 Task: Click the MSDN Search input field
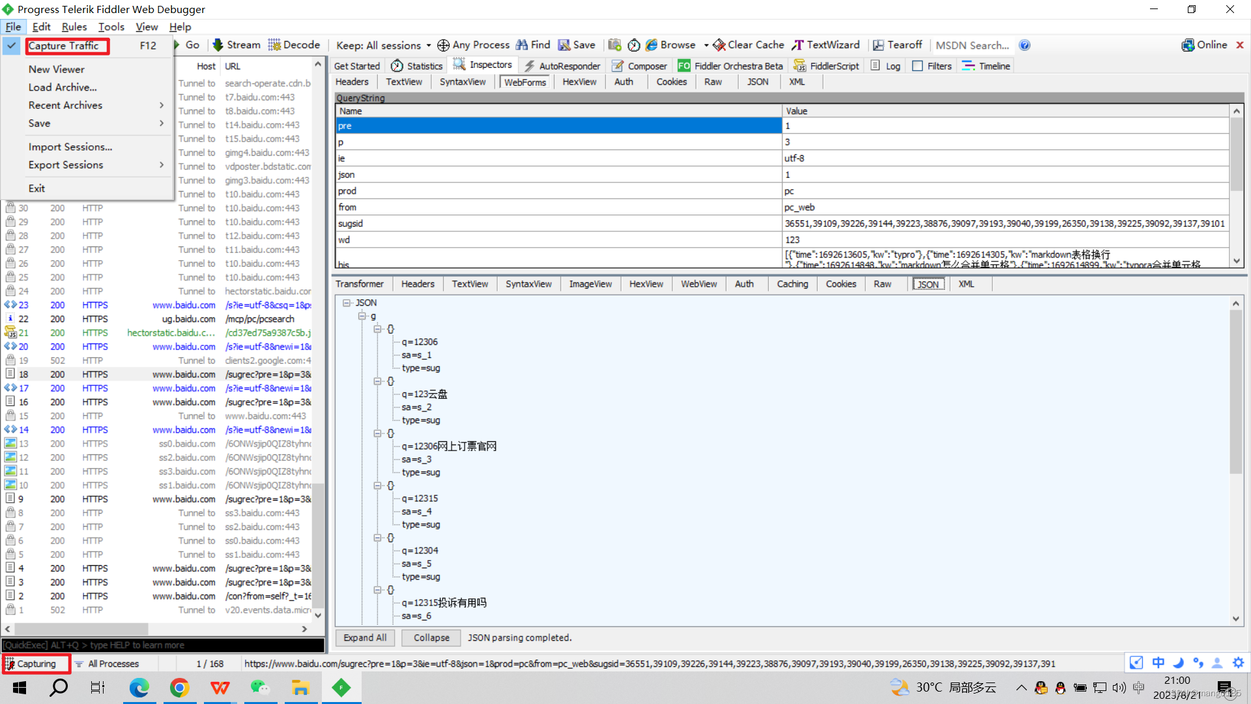coord(972,45)
